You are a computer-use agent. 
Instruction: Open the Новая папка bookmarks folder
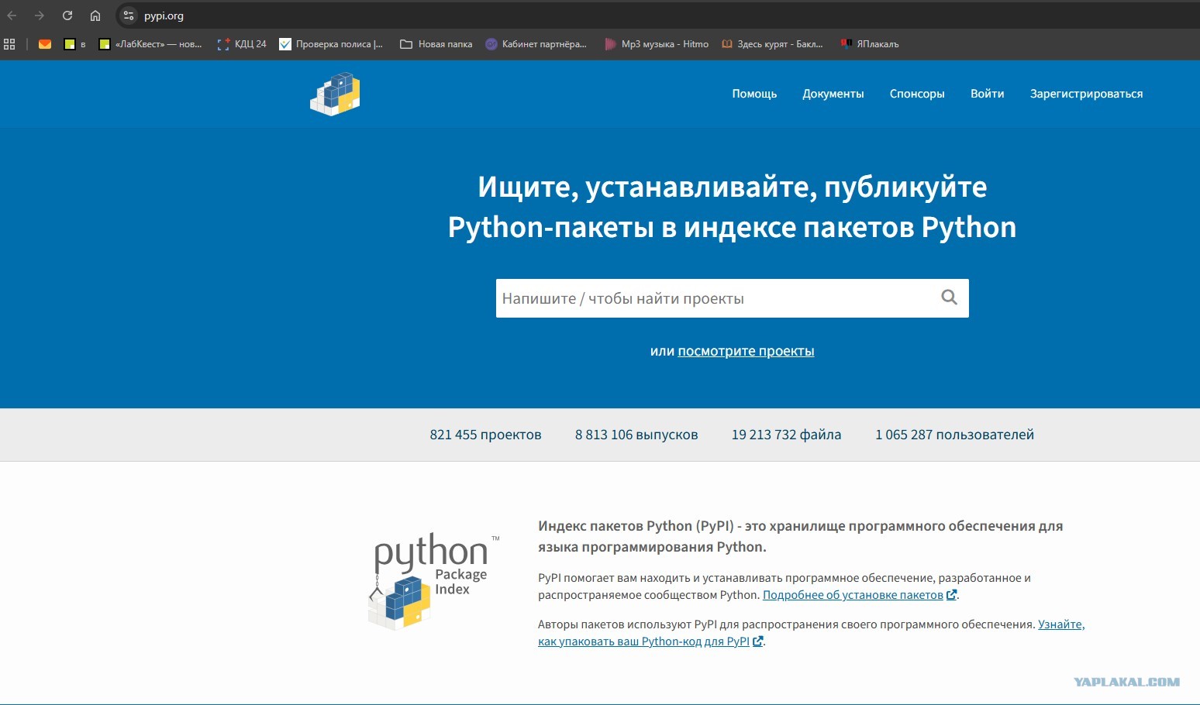[436, 44]
